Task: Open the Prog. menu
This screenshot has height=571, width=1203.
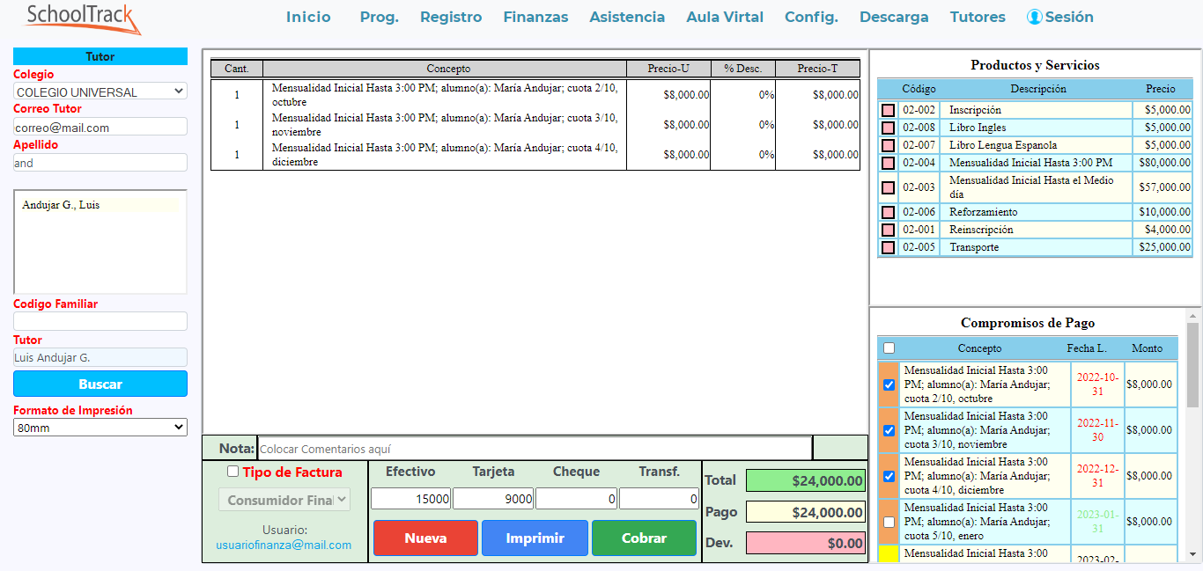Action: click(380, 17)
